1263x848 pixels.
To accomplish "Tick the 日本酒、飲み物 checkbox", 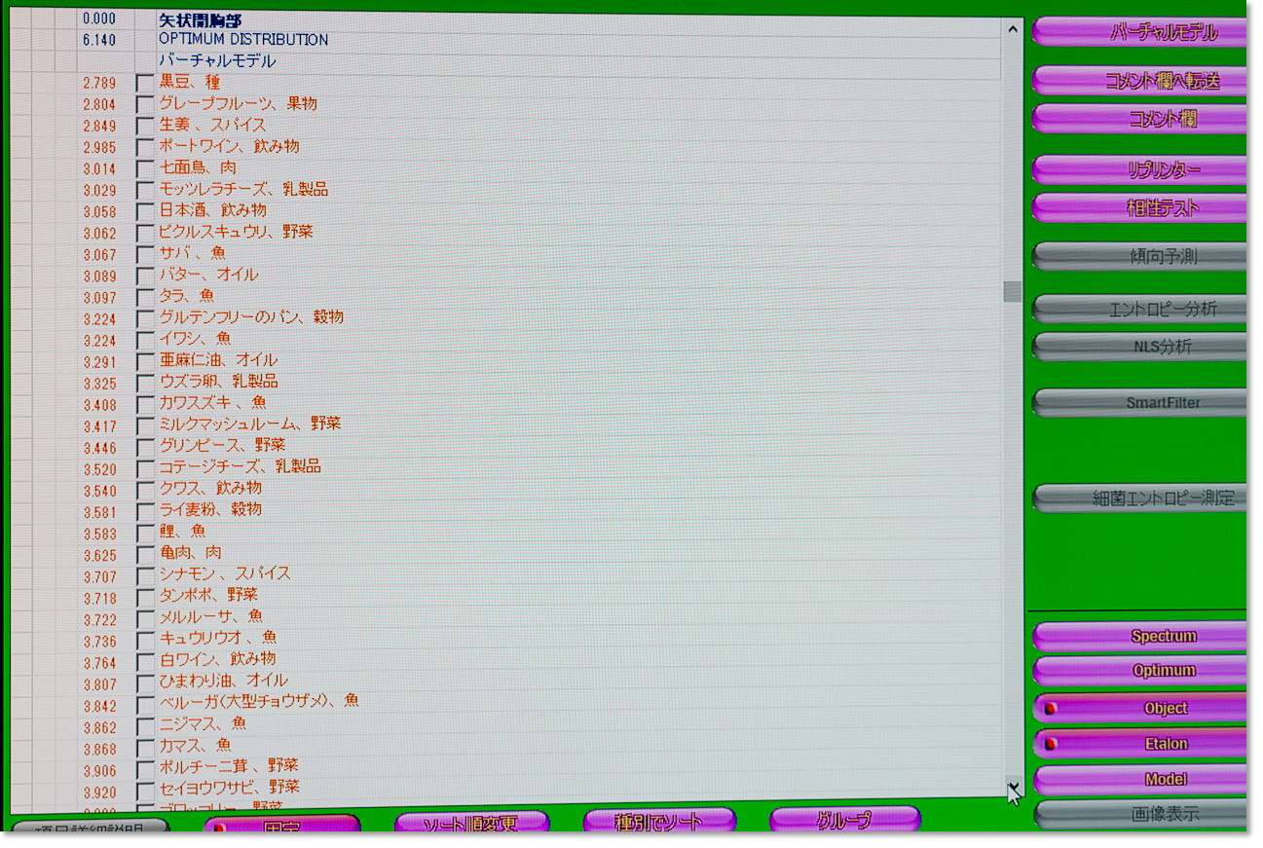I will click(x=145, y=212).
